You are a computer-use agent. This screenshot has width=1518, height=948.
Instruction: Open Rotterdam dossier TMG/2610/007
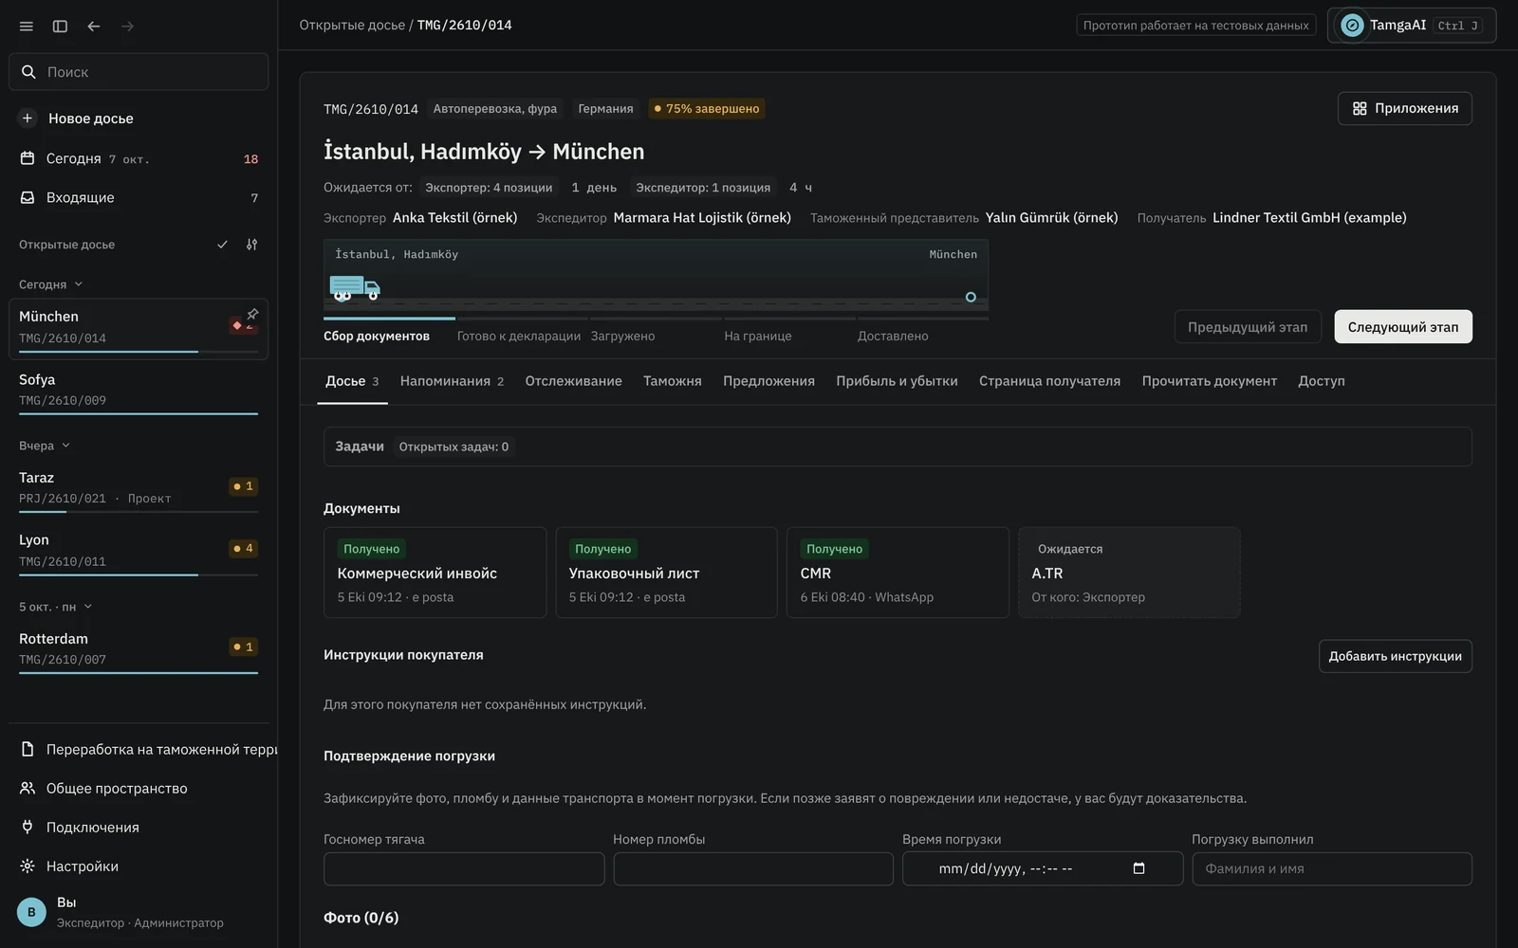click(139, 649)
